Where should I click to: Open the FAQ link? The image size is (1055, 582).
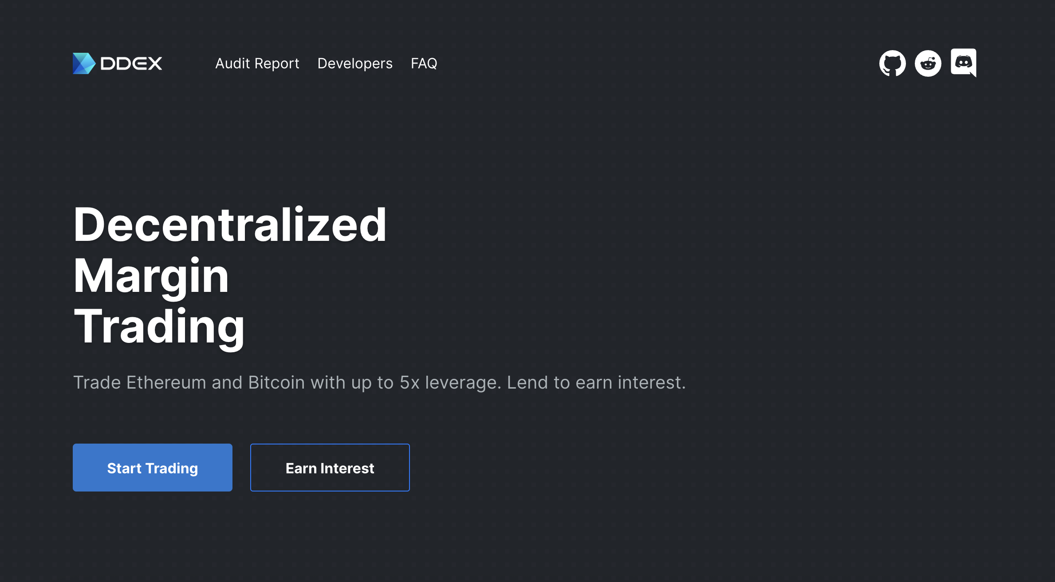pyautogui.click(x=424, y=63)
